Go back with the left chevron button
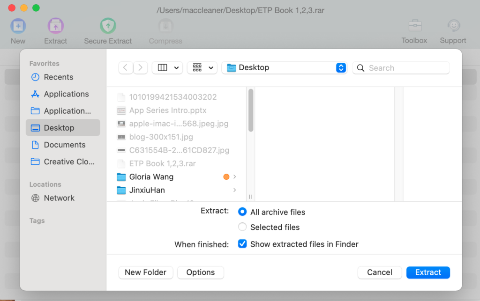The height and width of the screenshot is (301, 480). click(x=125, y=67)
